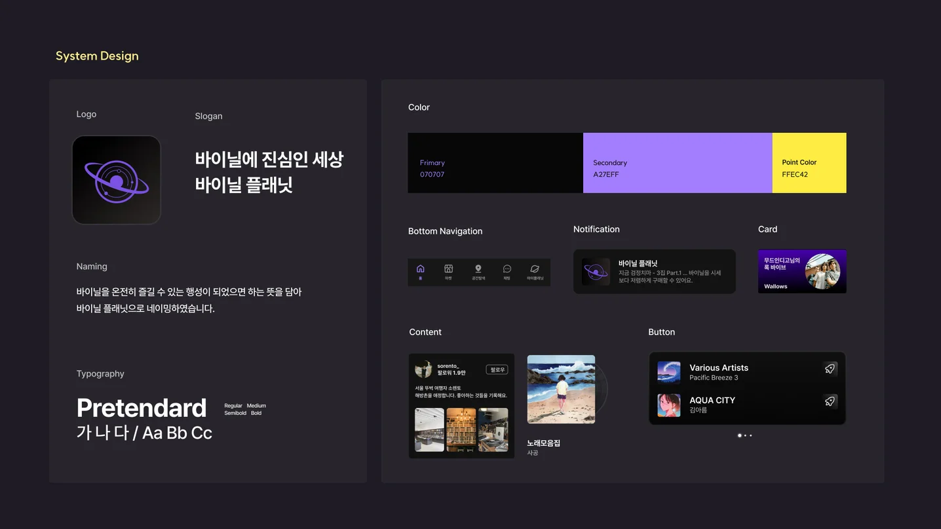Image resolution: width=941 pixels, height=529 pixels.
Task: Open the white record shop photo in sorento_ post
Action: [x=430, y=430]
